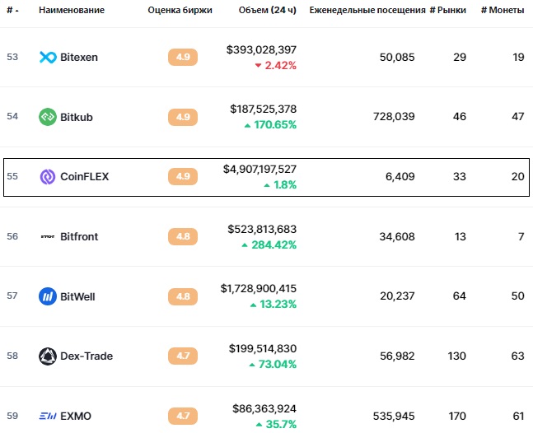Click coins count 19 for Bitexen

point(518,57)
